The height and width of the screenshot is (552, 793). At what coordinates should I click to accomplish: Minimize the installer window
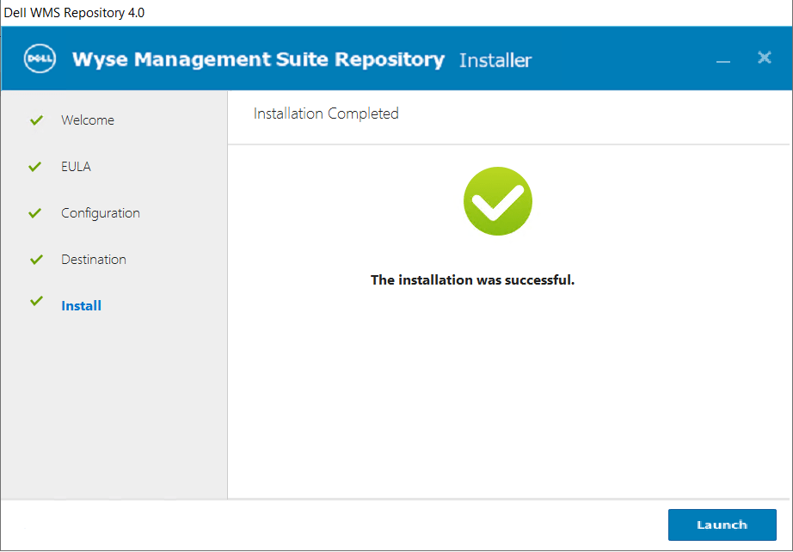click(723, 60)
